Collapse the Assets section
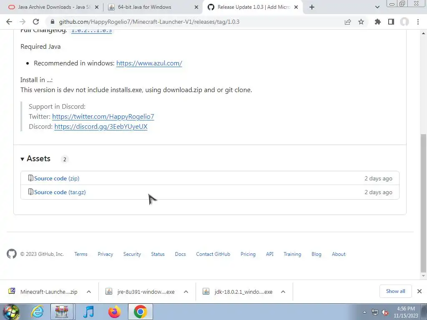This screenshot has height=320, width=427. 35,159
